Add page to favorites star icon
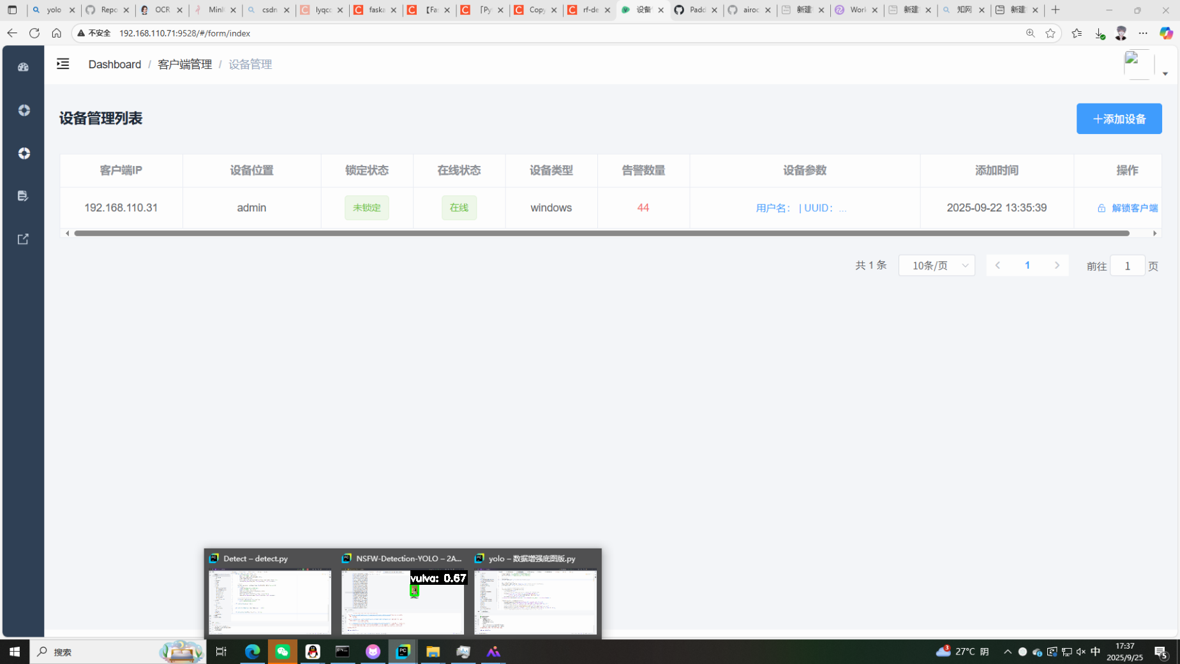The height and width of the screenshot is (664, 1180). [x=1050, y=33]
